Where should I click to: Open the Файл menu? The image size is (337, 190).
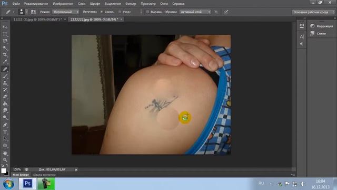click(16, 4)
